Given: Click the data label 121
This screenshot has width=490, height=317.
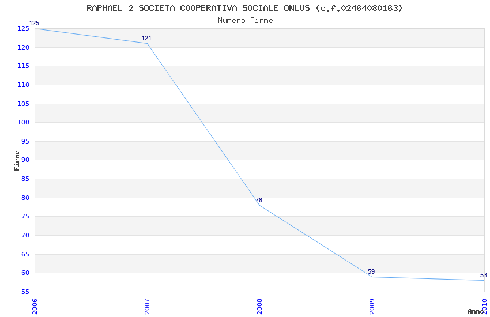Looking at the screenshot, I should [146, 39].
